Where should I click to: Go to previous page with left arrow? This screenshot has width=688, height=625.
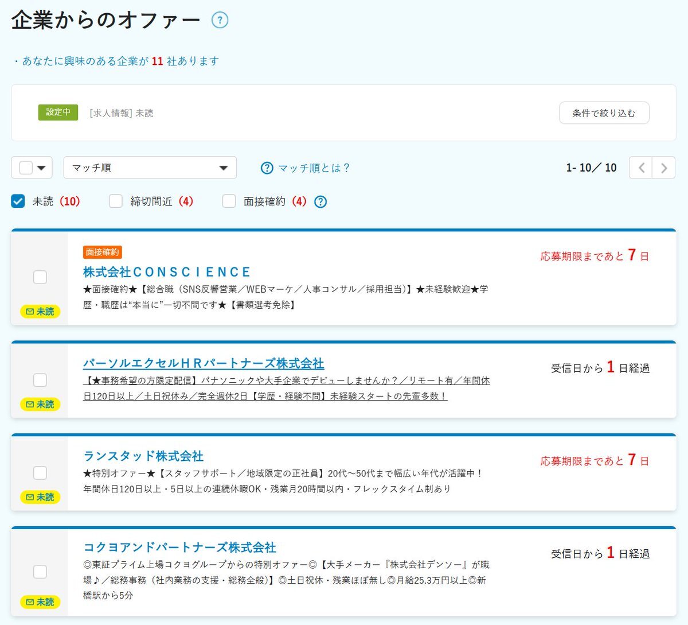pyautogui.click(x=641, y=168)
